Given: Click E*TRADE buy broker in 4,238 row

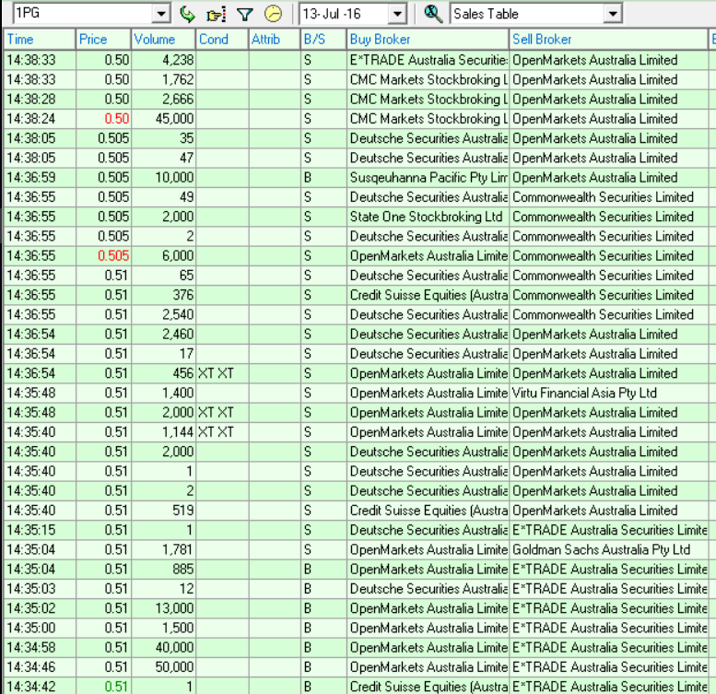Looking at the screenshot, I should (428, 60).
